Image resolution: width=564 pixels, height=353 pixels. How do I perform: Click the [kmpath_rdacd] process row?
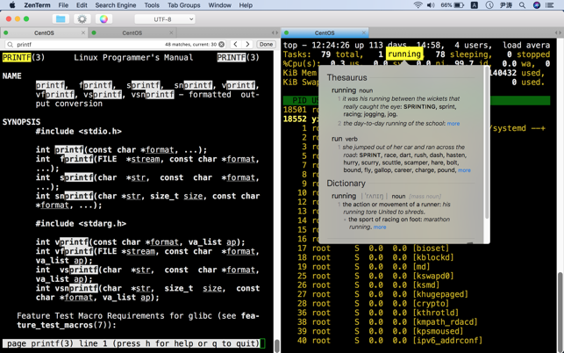[x=388, y=322]
